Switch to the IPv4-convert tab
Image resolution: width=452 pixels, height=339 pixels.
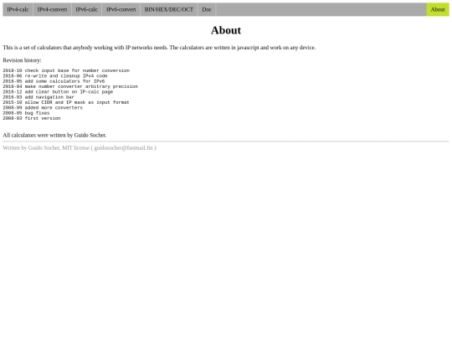click(52, 9)
